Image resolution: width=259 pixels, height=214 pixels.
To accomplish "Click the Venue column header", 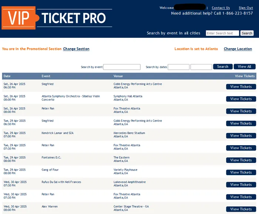I will pos(118,76).
